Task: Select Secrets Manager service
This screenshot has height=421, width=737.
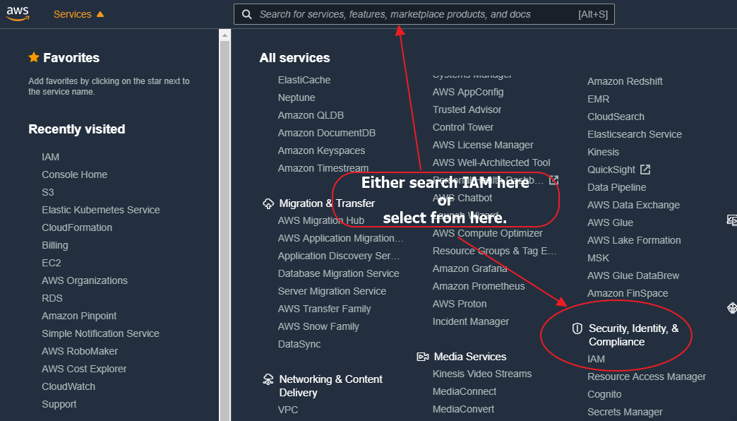Action: [x=625, y=412]
